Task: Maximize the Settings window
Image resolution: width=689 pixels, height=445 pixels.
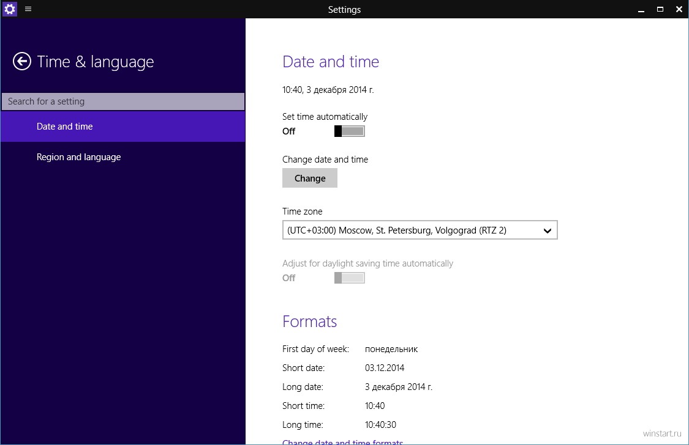Action: [660, 9]
